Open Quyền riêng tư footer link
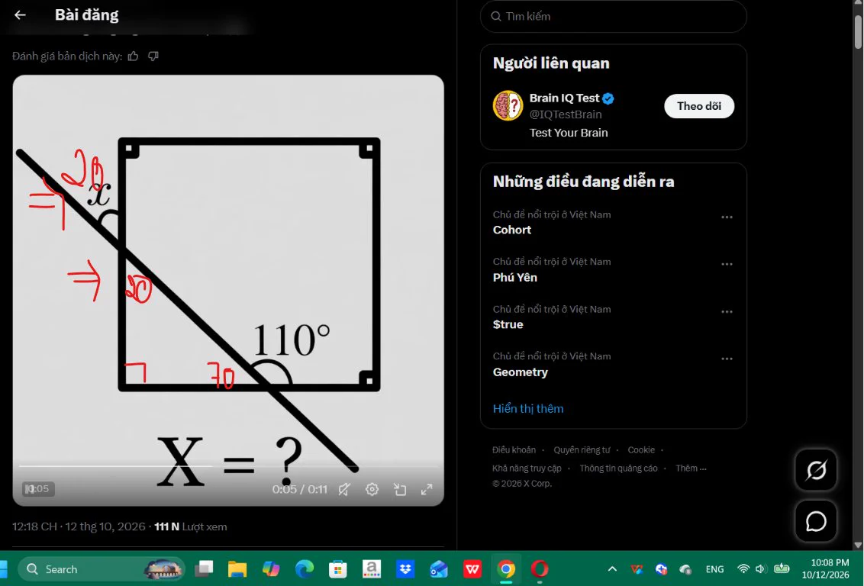864x586 pixels. [x=582, y=450]
